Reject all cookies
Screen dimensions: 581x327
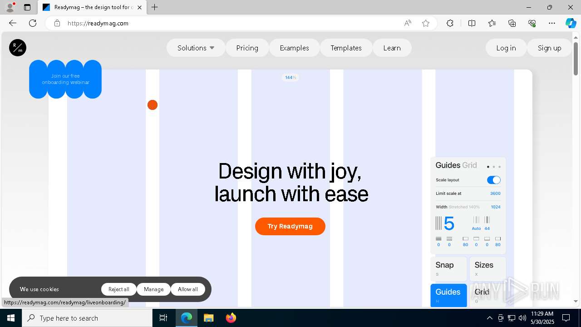[119, 289]
